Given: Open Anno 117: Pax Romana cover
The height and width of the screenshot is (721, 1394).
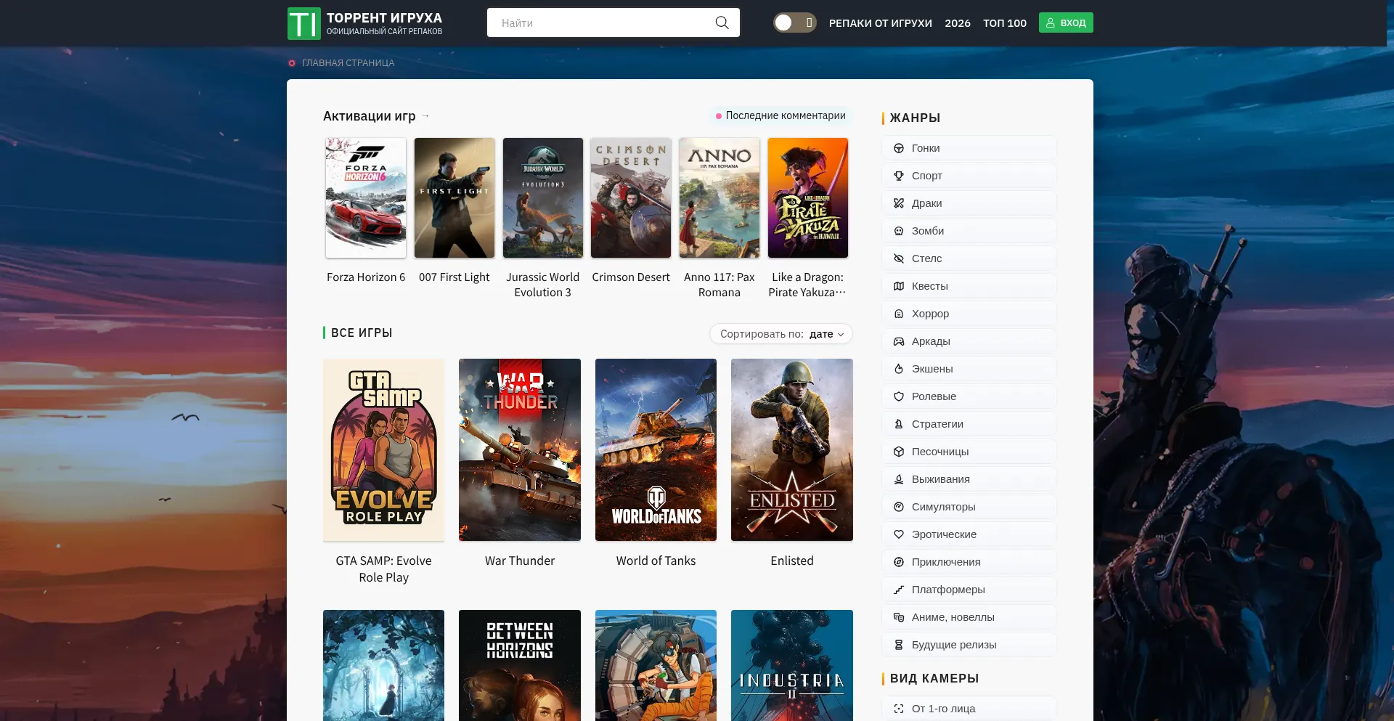Looking at the screenshot, I should (720, 197).
